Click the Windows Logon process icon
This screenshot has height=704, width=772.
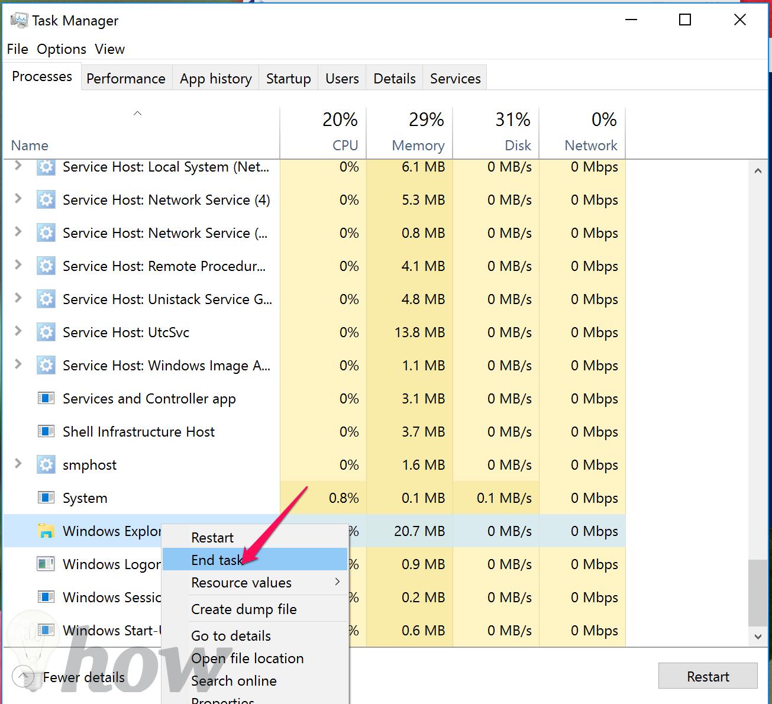[46, 564]
